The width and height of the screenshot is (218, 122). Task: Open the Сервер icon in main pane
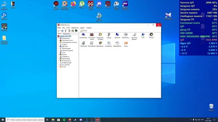(109, 36)
